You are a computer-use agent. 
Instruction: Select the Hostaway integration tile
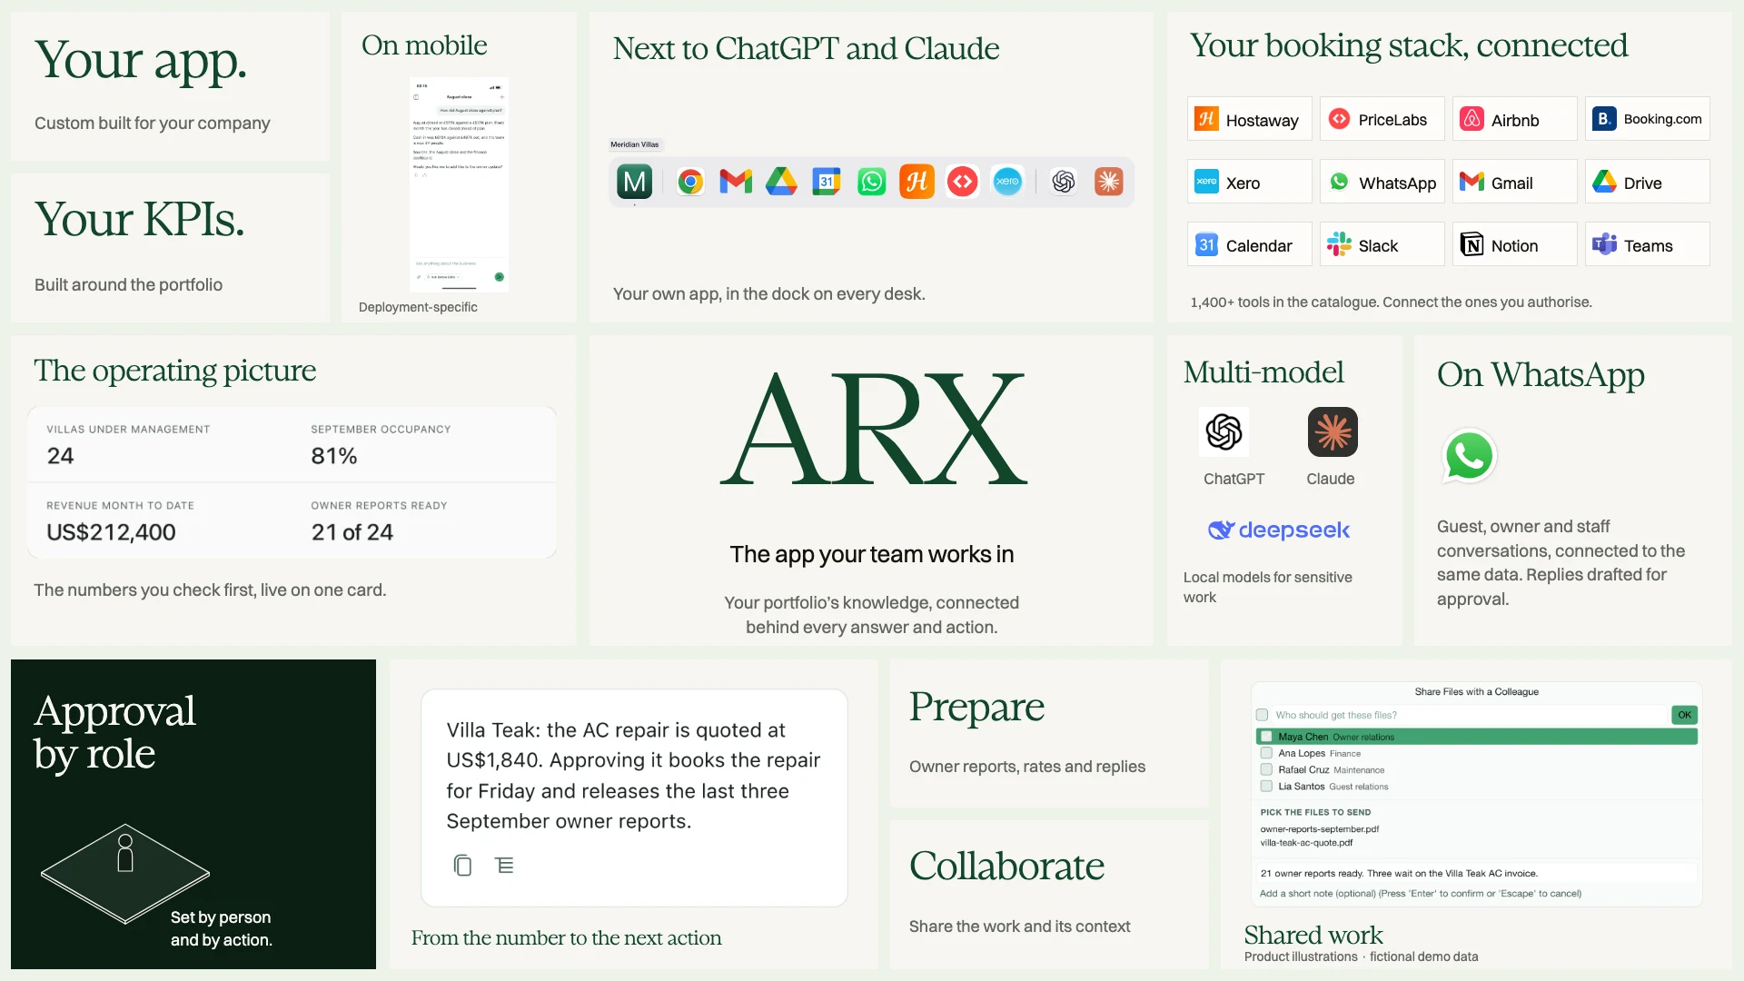tap(1249, 119)
